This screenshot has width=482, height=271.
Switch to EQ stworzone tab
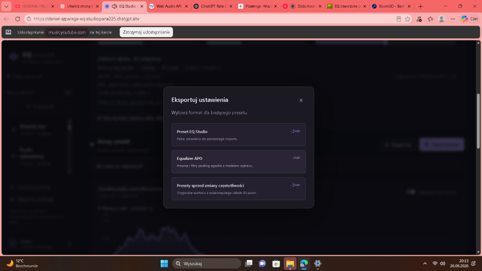click(x=347, y=6)
